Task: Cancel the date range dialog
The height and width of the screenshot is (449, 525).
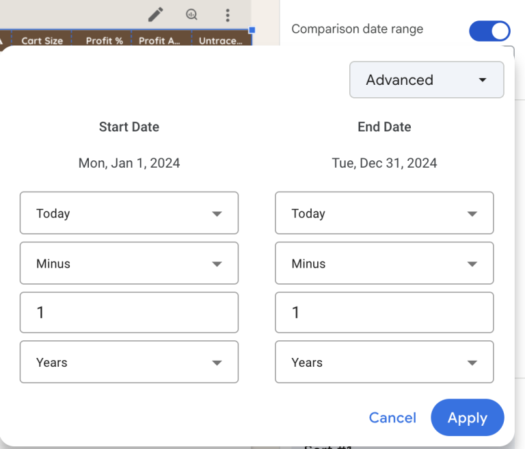Action: pos(392,418)
